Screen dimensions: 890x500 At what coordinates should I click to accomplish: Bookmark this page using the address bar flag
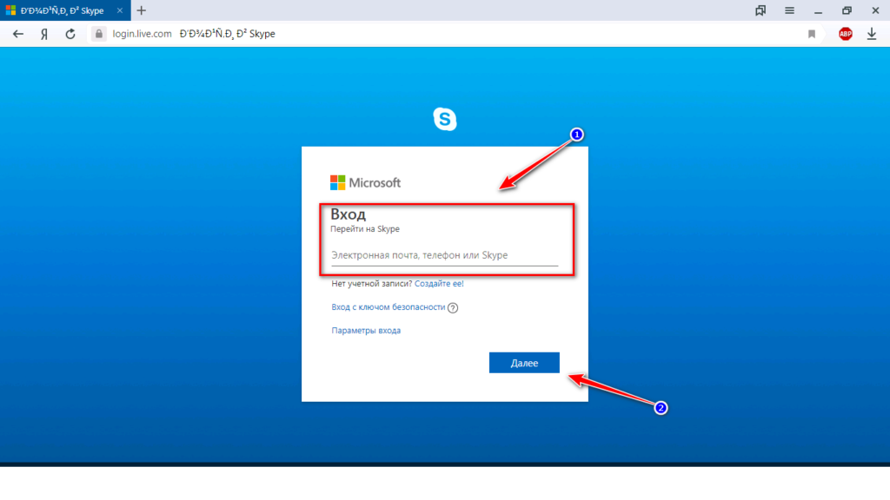click(812, 34)
